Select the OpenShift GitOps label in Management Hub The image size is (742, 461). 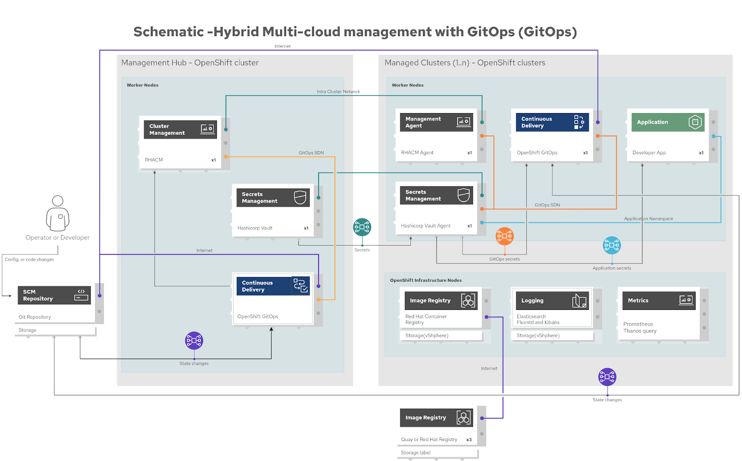tap(258, 316)
